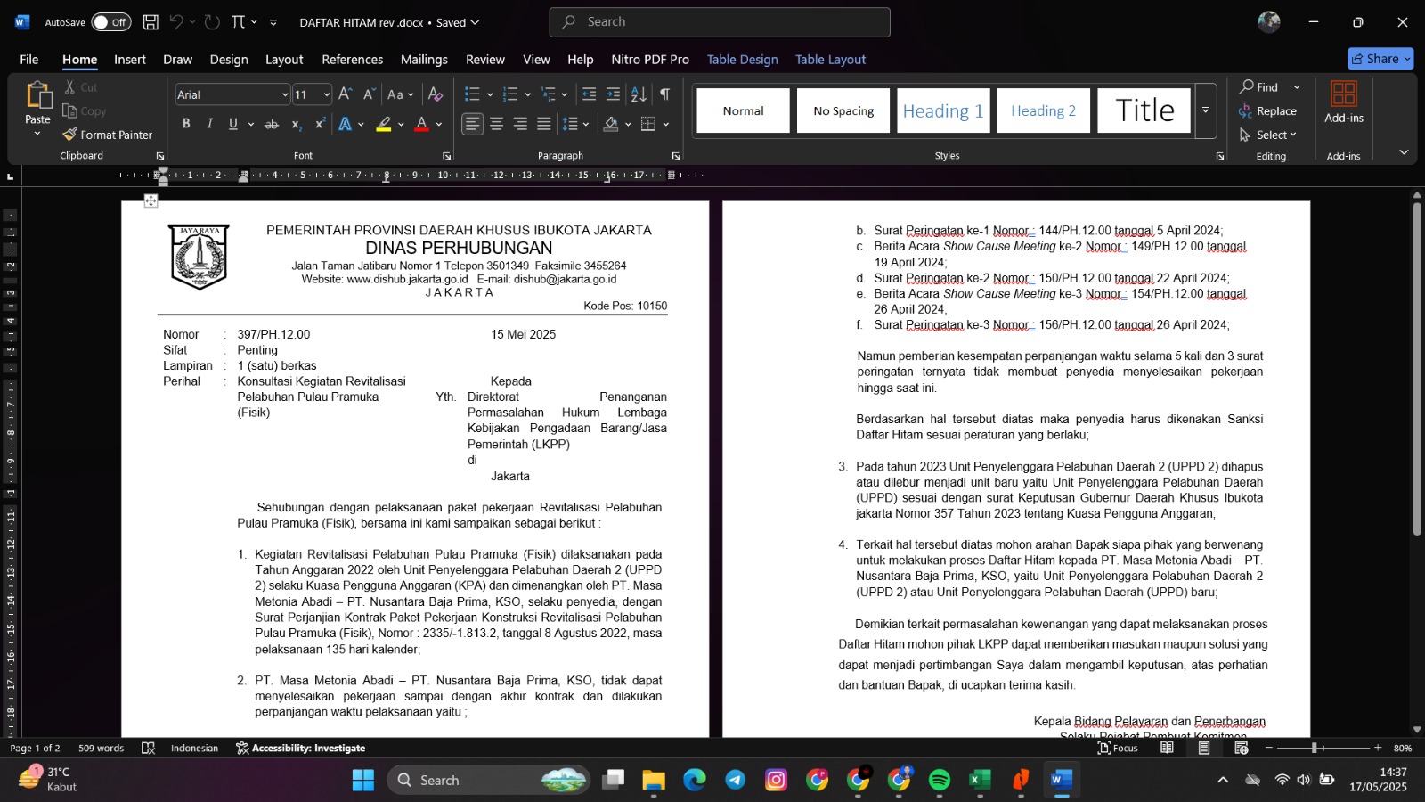Toggle Subscript formatting
This screenshot has width=1425, height=802.
click(297, 124)
